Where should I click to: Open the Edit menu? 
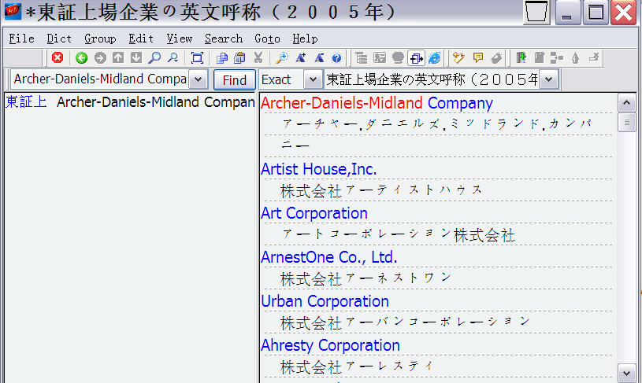tap(141, 39)
